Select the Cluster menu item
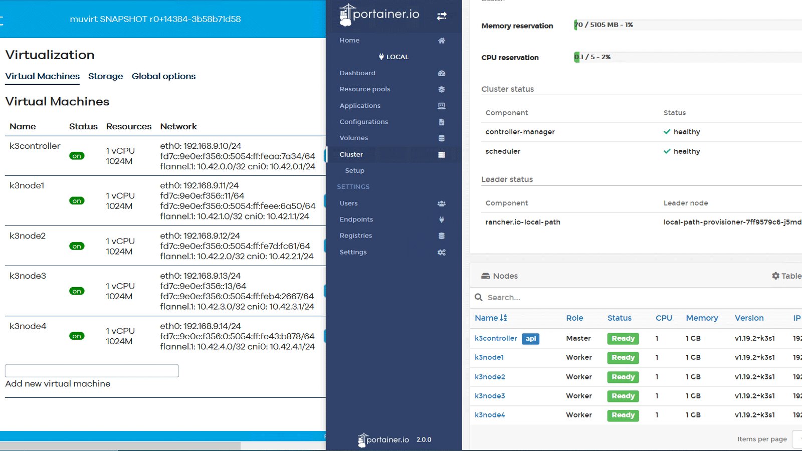Screen dimensions: 802x451 click(393, 154)
